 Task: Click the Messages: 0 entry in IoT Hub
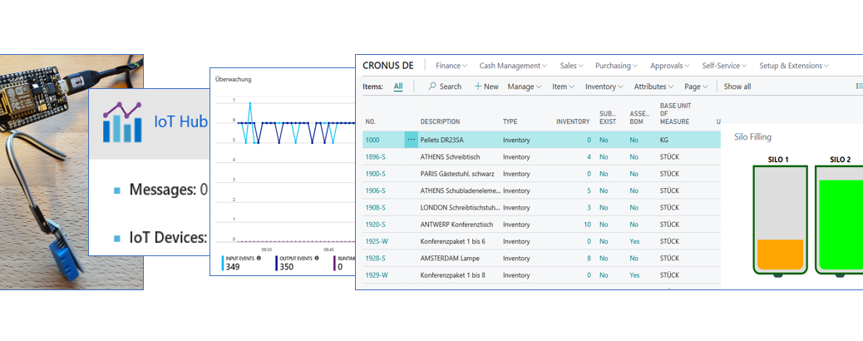coord(168,190)
